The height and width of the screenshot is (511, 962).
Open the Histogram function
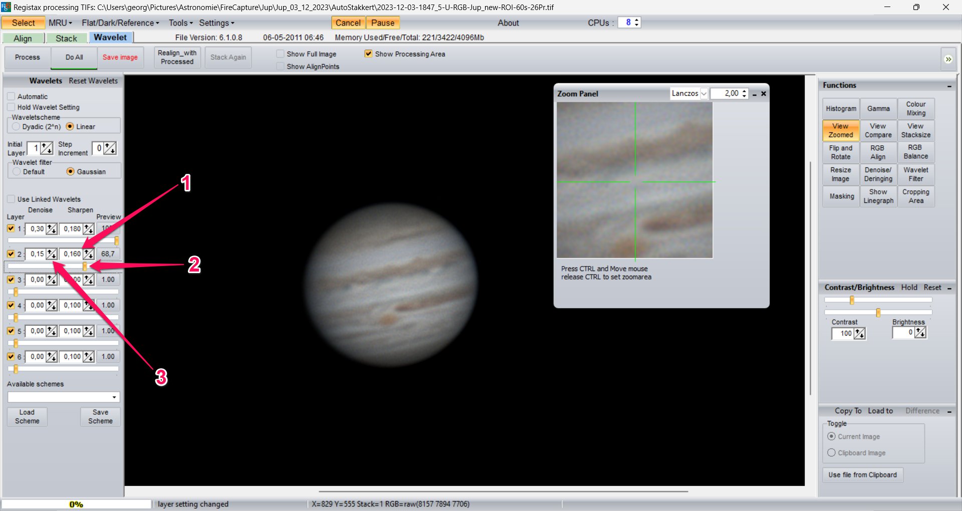click(x=841, y=109)
